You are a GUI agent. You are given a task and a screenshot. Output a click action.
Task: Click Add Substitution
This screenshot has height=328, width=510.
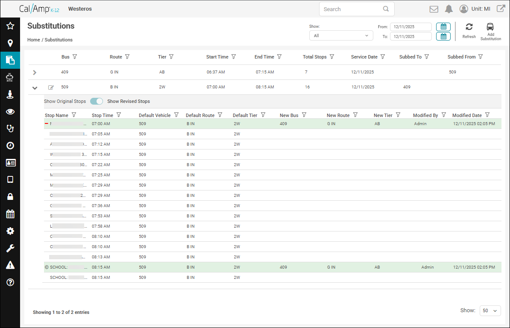point(490,32)
